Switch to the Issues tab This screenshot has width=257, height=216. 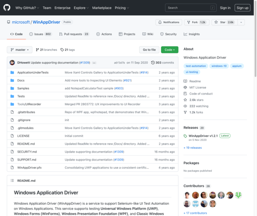pos(41,34)
